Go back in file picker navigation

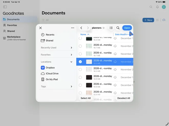tap(81, 28)
